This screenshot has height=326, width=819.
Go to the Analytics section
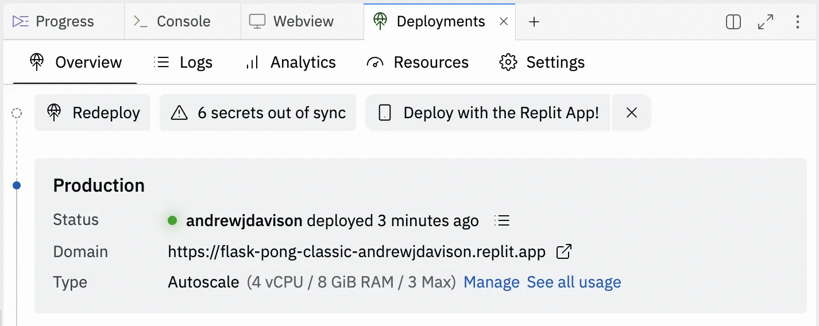pyautogui.click(x=291, y=63)
